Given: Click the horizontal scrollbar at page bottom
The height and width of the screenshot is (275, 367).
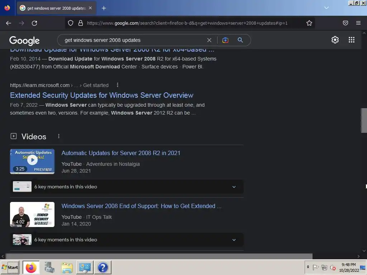Looking at the screenshot, I should click(x=159, y=256).
